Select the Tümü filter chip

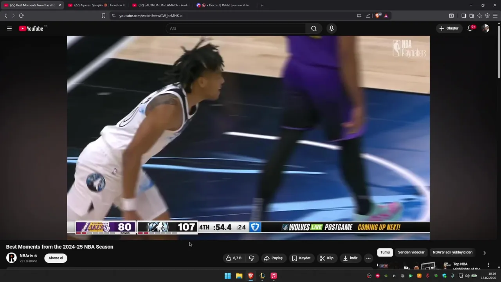385,253
